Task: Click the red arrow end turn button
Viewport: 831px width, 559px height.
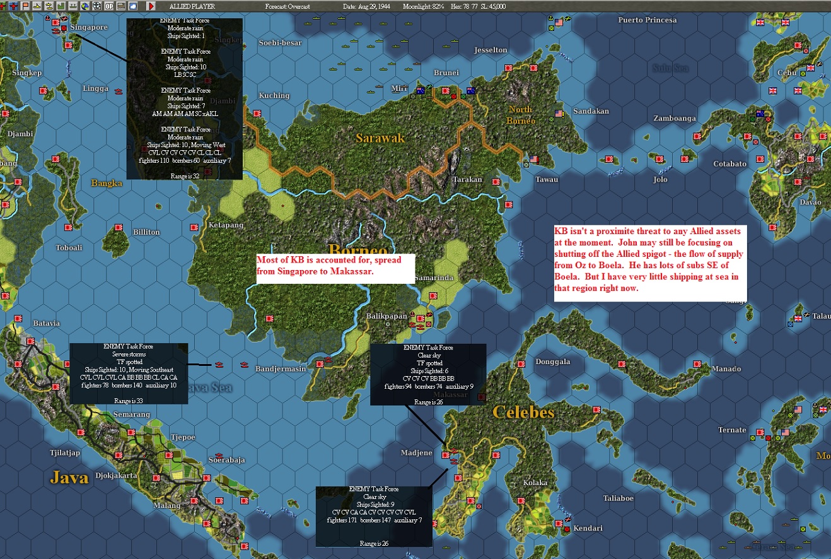Action: (x=151, y=6)
